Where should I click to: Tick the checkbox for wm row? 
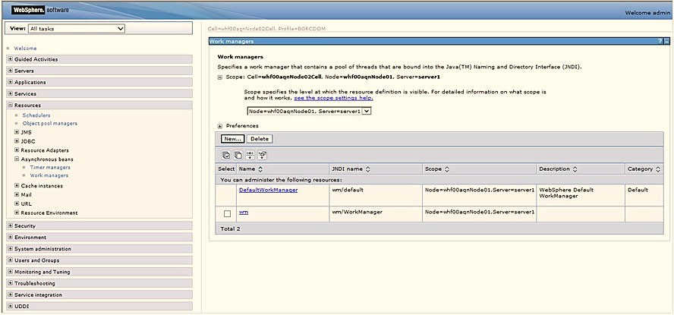coord(228,213)
